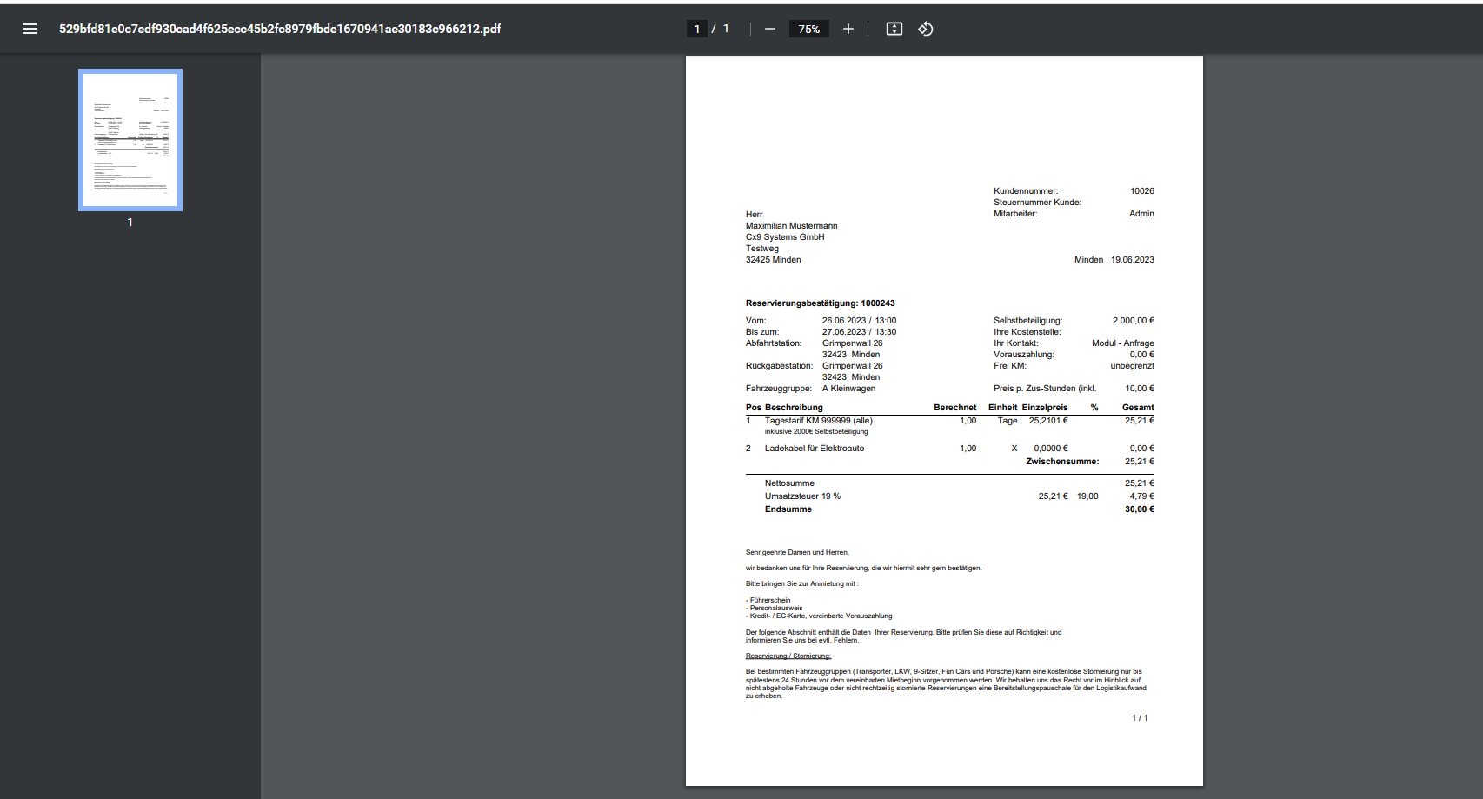The width and height of the screenshot is (1483, 799).
Task: Click the zoom in plus icon
Action: [848, 29]
